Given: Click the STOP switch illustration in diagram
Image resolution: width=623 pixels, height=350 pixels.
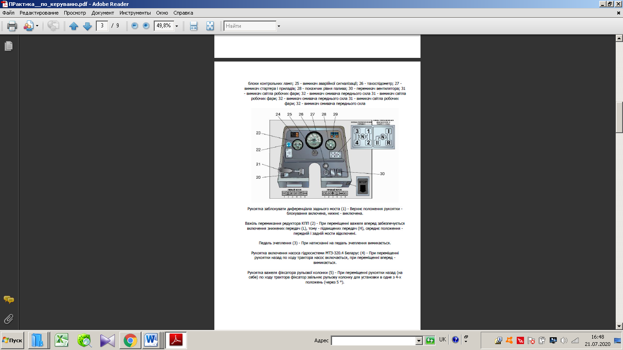Looking at the screenshot, I should click(363, 186).
